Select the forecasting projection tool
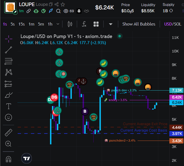This screenshot has height=166, width=184. [x=8, y=84]
